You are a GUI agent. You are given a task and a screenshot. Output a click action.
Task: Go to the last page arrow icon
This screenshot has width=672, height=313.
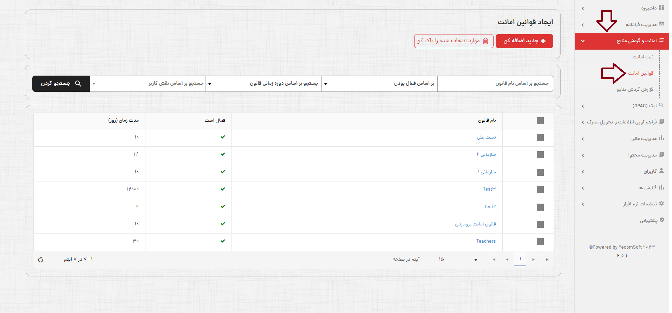547,260
